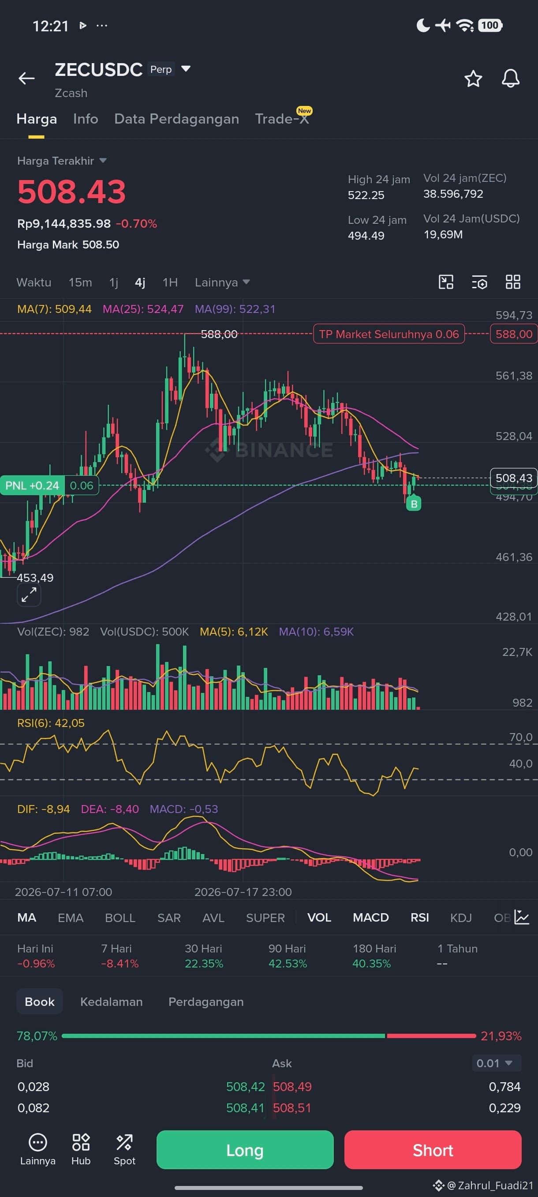Tap the green Long button
Image resolution: width=538 pixels, height=1197 pixels.
tap(245, 1150)
